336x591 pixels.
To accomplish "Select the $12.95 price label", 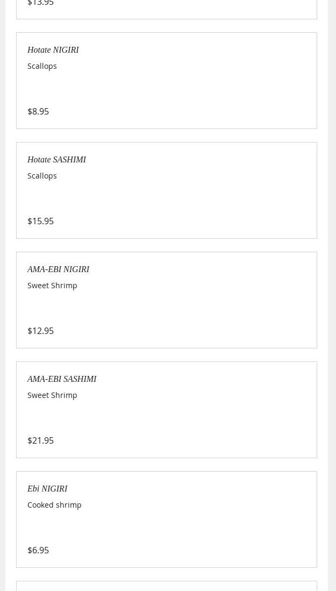I will [40, 331].
